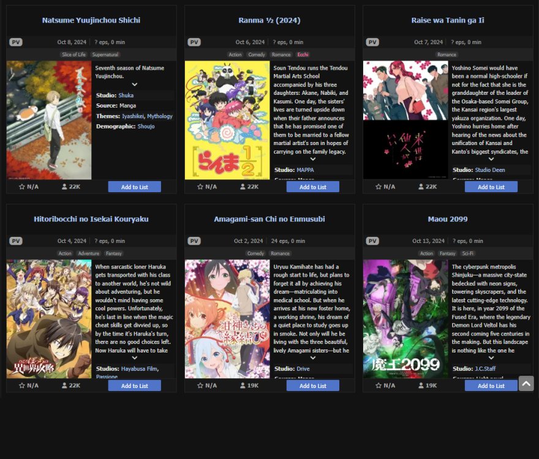This screenshot has height=459, width=539.
Task: Click the star score icon on Maou 2099
Action: click(x=379, y=386)
